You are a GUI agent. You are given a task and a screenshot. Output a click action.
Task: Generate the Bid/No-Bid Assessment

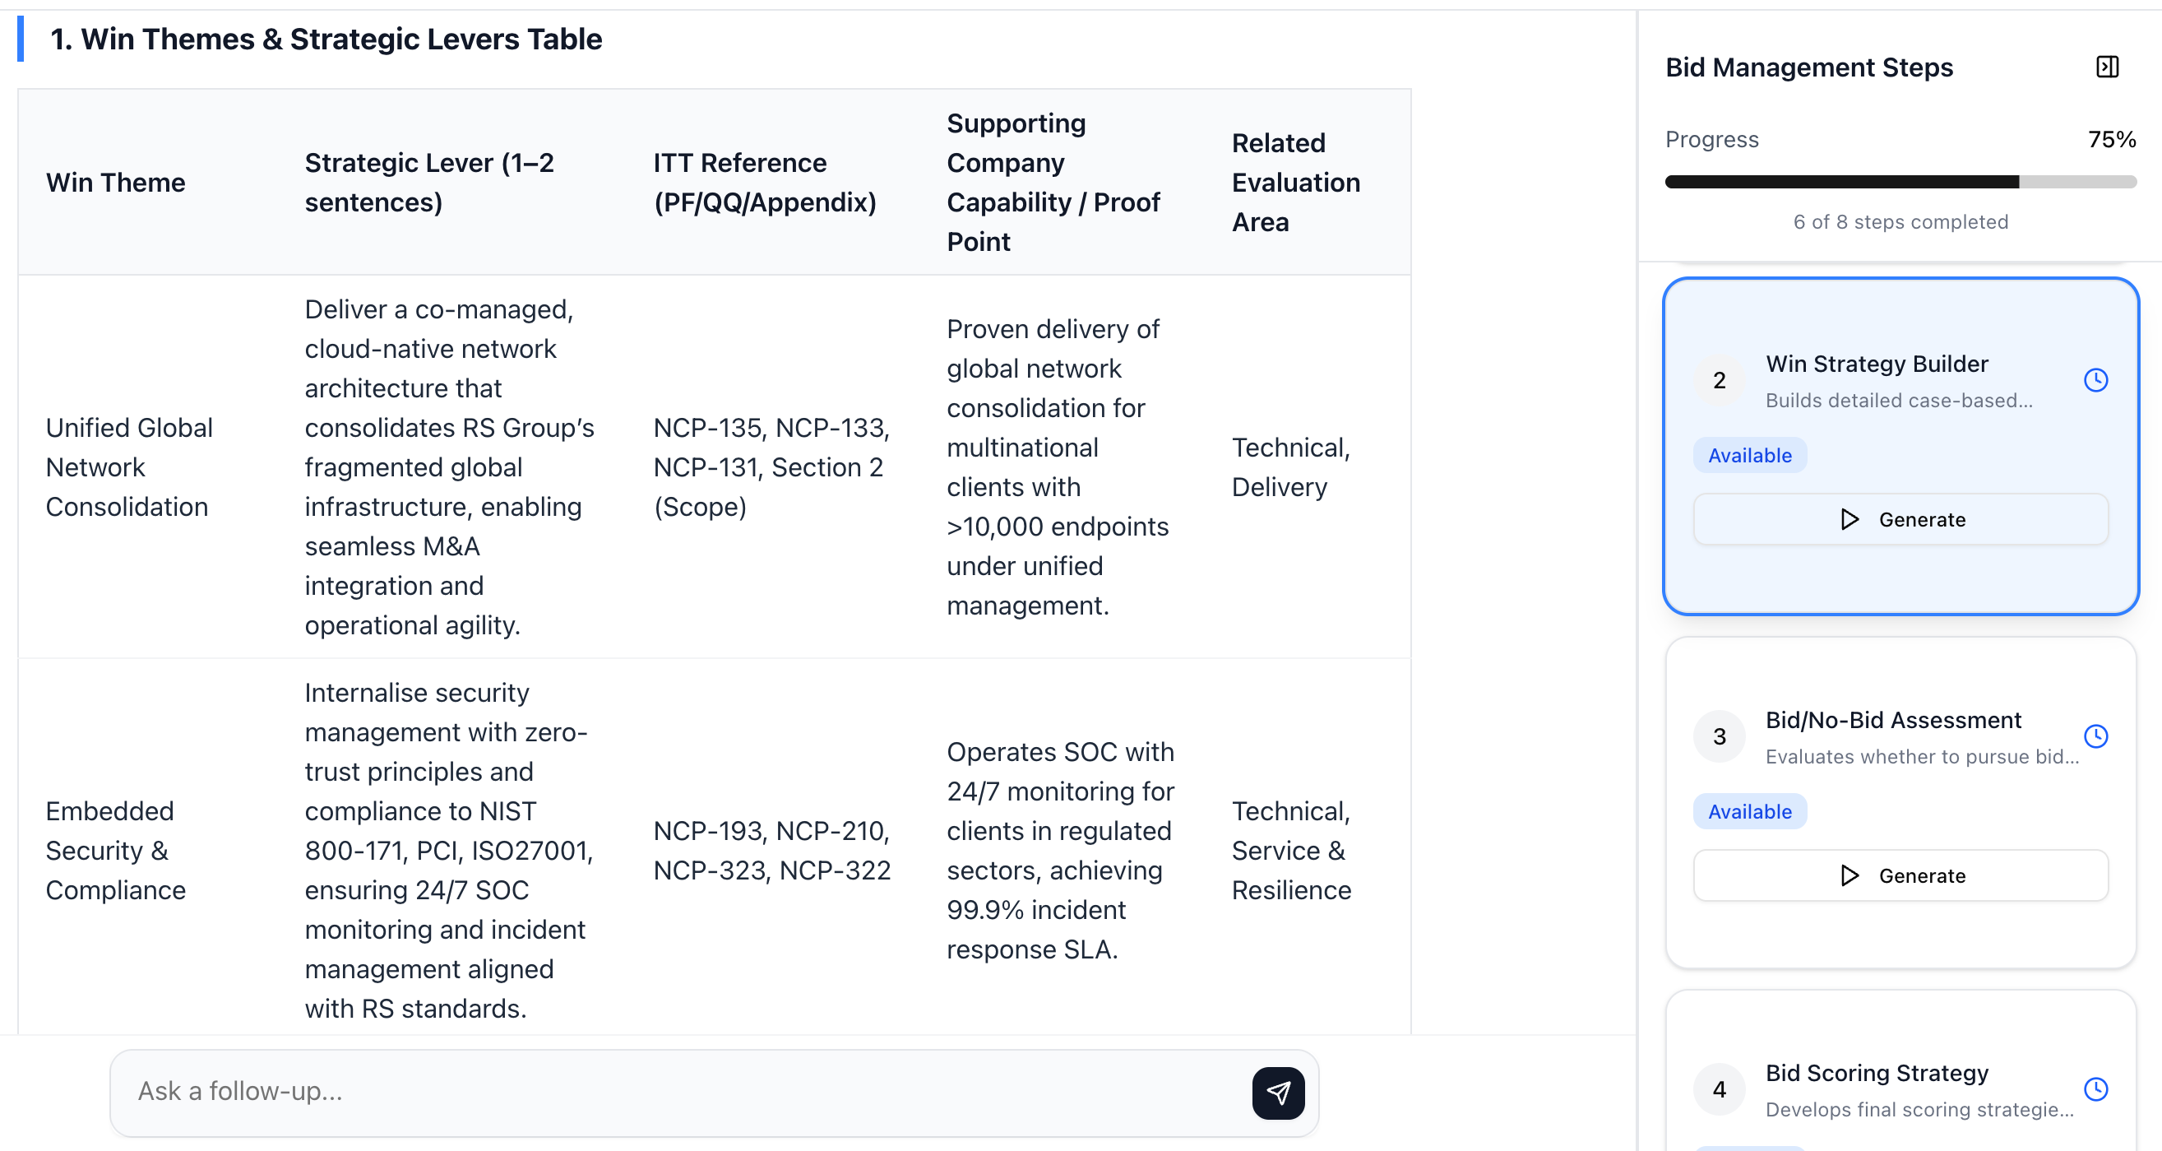[1900, 875]
